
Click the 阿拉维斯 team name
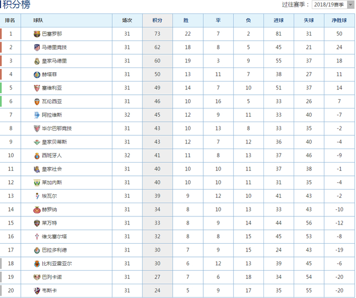click(x=51, y=115)
